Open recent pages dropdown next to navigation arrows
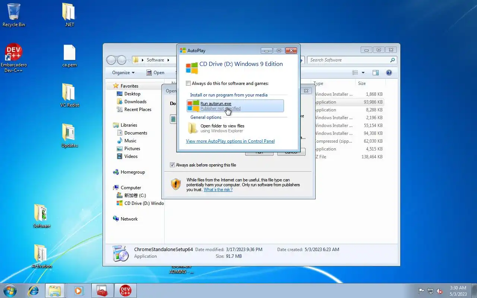The height and width of the screenshot is (298, 477). click(x=129, y=60)
